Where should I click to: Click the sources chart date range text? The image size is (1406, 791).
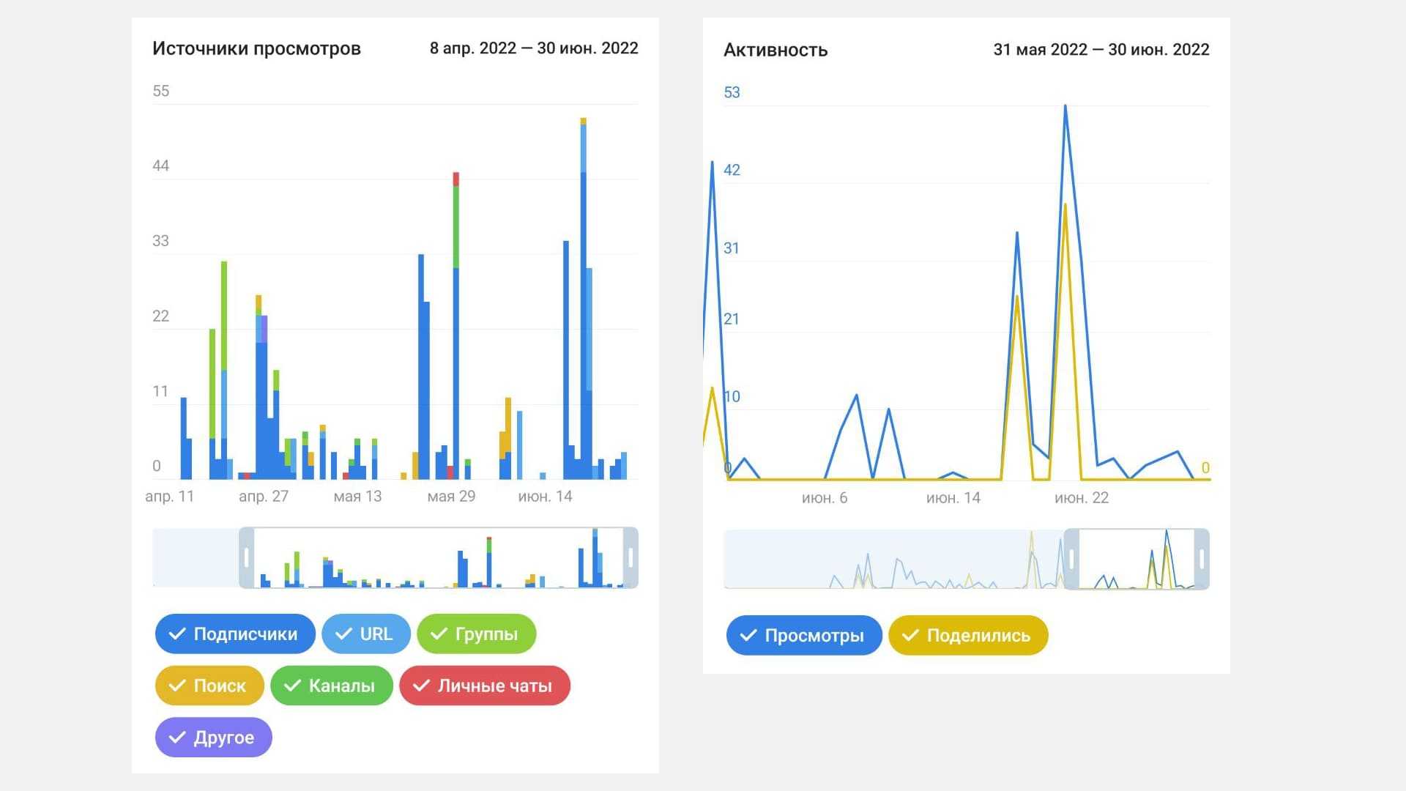[x=533, y=48]
